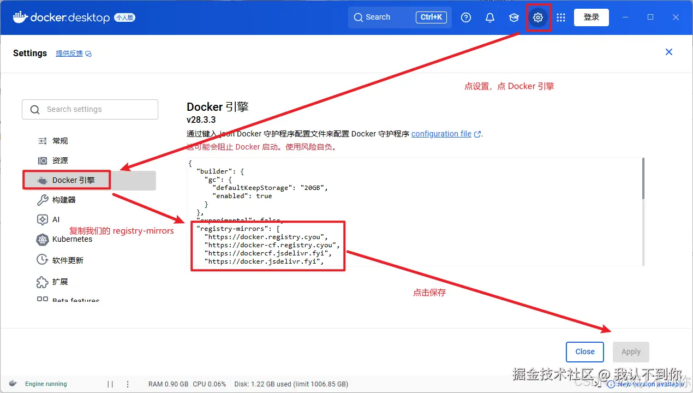Click the magnifier icon in Search settings

tap(35, 110)
